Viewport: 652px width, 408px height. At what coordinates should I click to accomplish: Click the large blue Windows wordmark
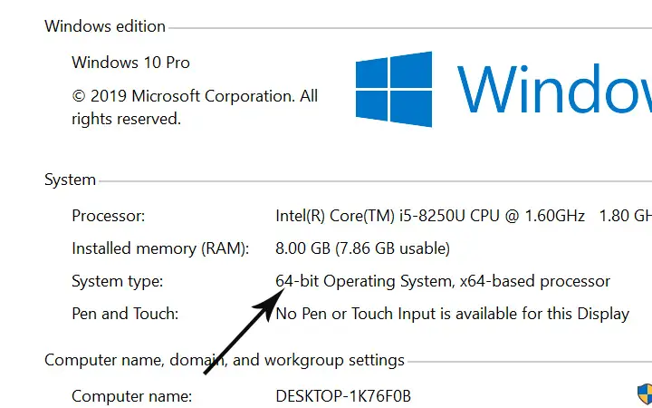[554, 89]
